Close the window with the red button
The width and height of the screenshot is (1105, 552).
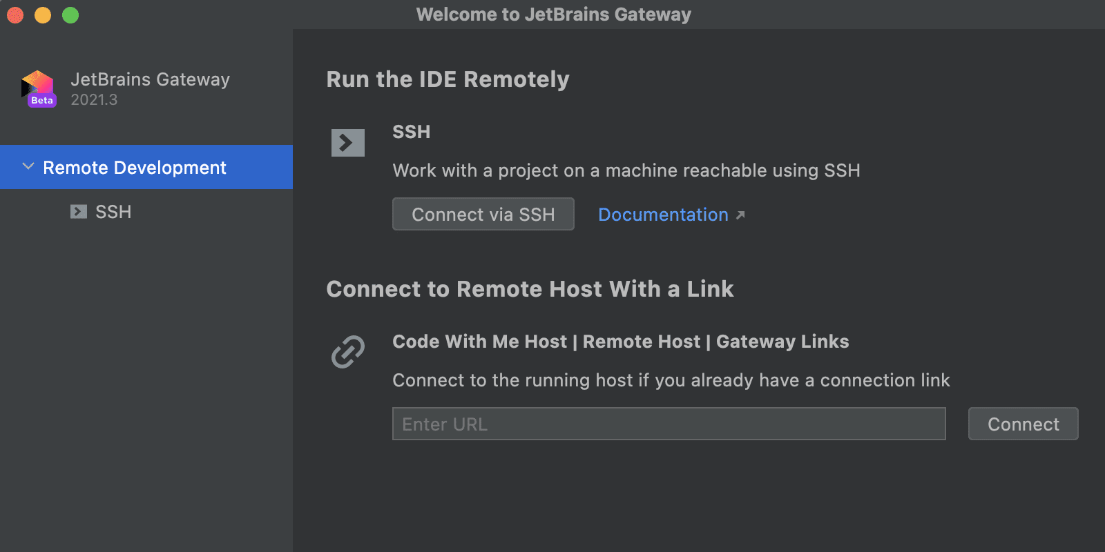(x=15, y=14)
